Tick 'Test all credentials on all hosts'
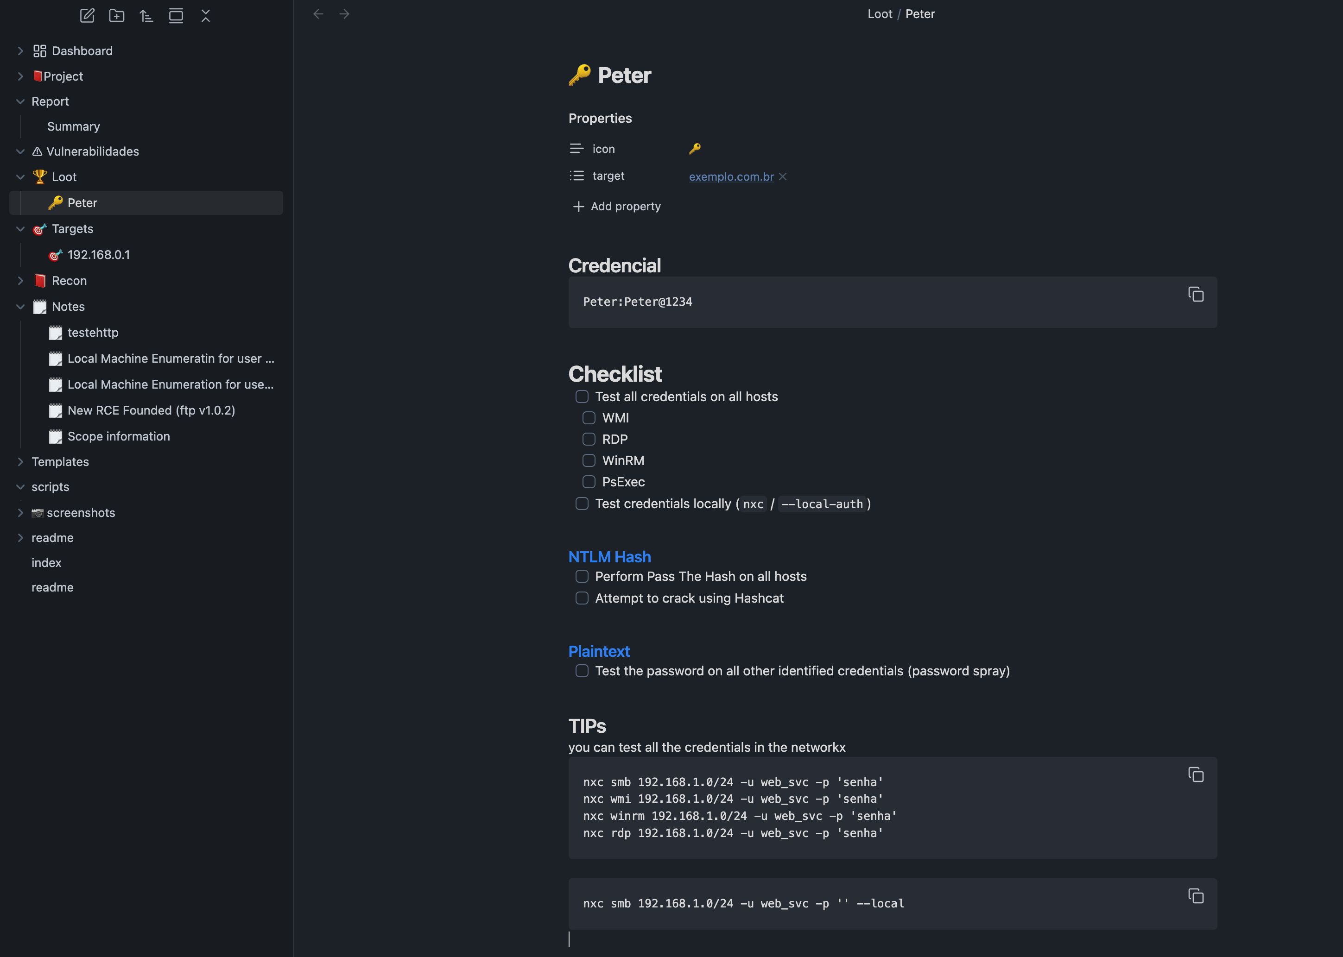 point(582,397)
